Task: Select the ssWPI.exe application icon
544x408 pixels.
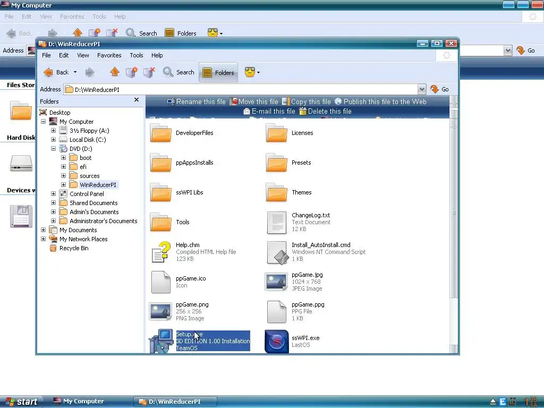Action: pos(276,342)
